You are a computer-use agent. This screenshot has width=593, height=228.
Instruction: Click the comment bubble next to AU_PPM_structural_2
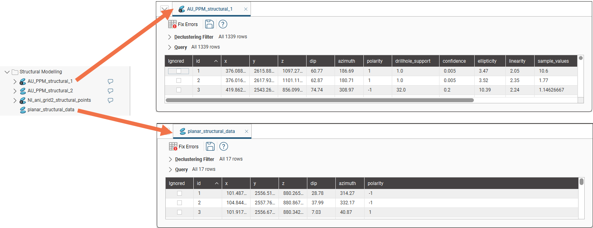tap(110, 91)
